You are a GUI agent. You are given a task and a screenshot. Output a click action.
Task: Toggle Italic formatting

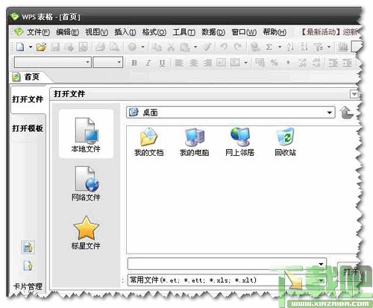coord(148,63)
